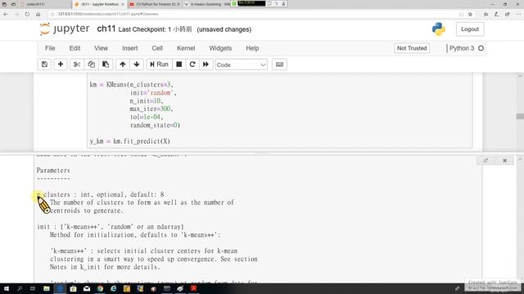Open Internet Explorer from the taskbar

[x=113, y=288]
